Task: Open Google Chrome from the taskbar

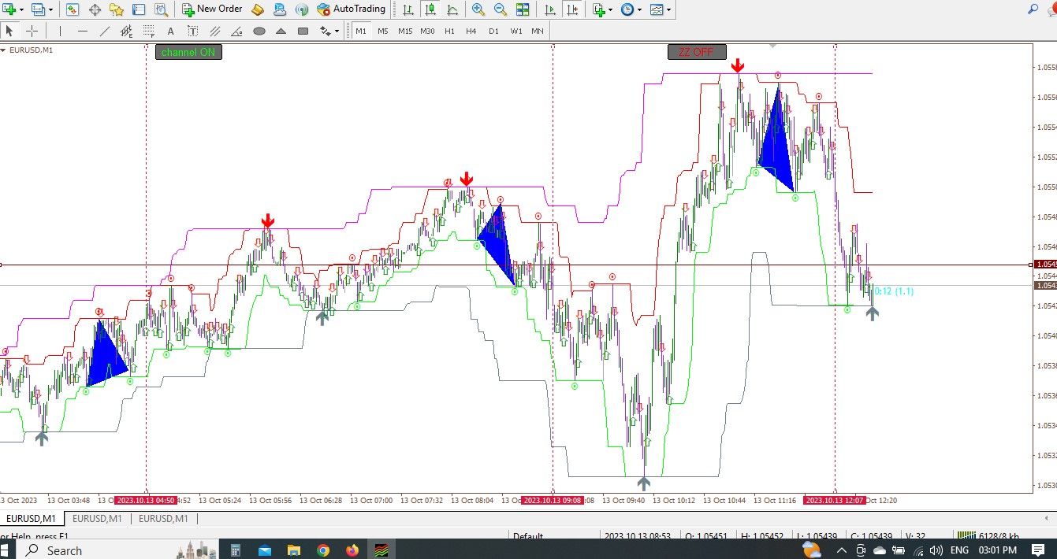Action: point(323,550)
